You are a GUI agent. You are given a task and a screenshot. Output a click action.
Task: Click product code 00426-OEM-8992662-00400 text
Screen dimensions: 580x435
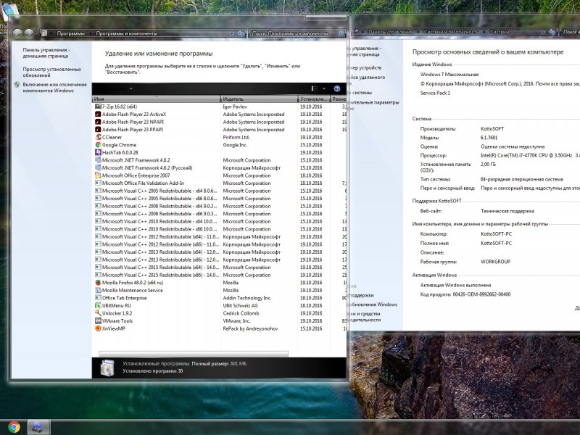[481, 294]
